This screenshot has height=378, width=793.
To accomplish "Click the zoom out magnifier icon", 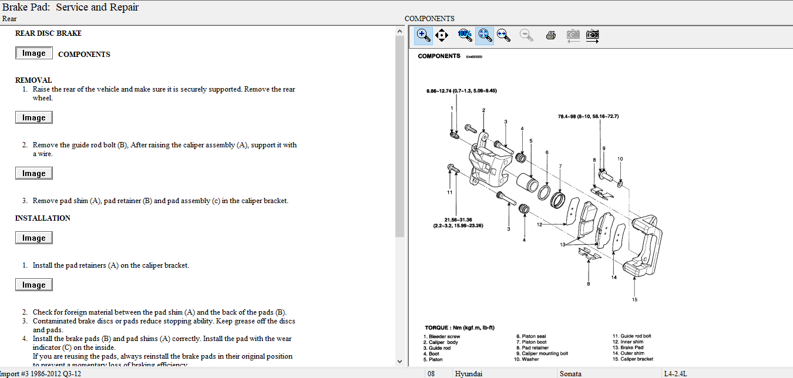I will coord(526,35).
